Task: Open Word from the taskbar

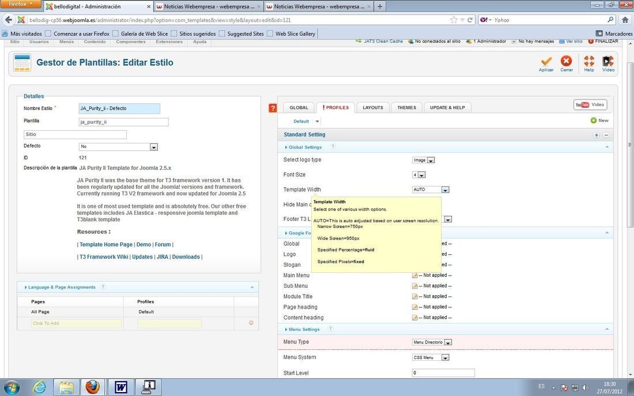Action: 120,387
